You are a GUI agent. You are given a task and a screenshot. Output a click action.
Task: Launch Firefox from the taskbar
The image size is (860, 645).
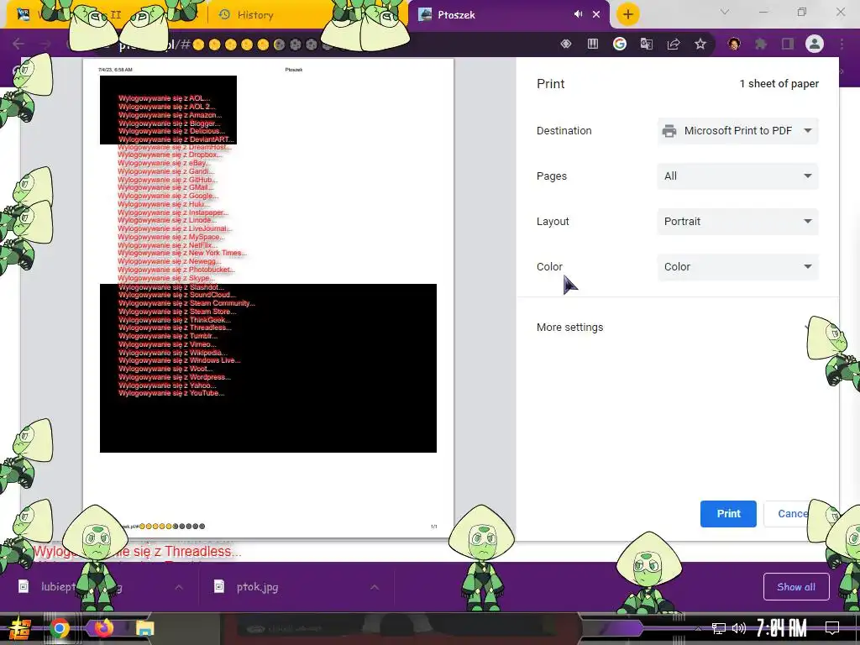(103, 628)
